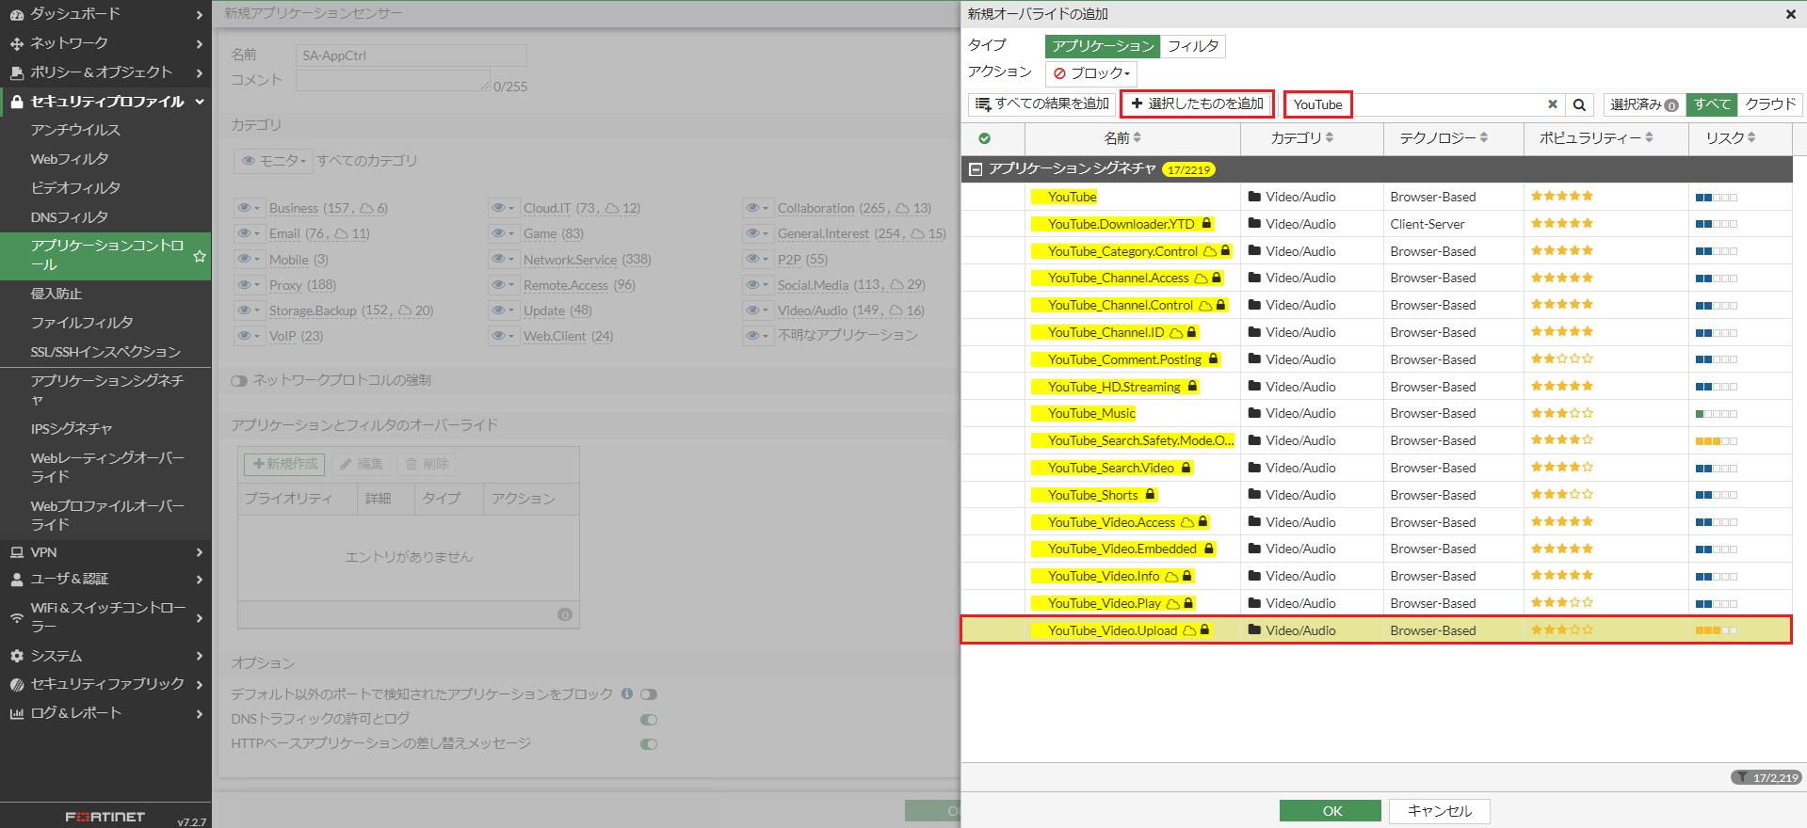Click すべての結果を追加 button

click(x=1042, y=104)
